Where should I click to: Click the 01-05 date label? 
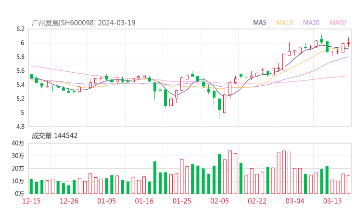106,201
